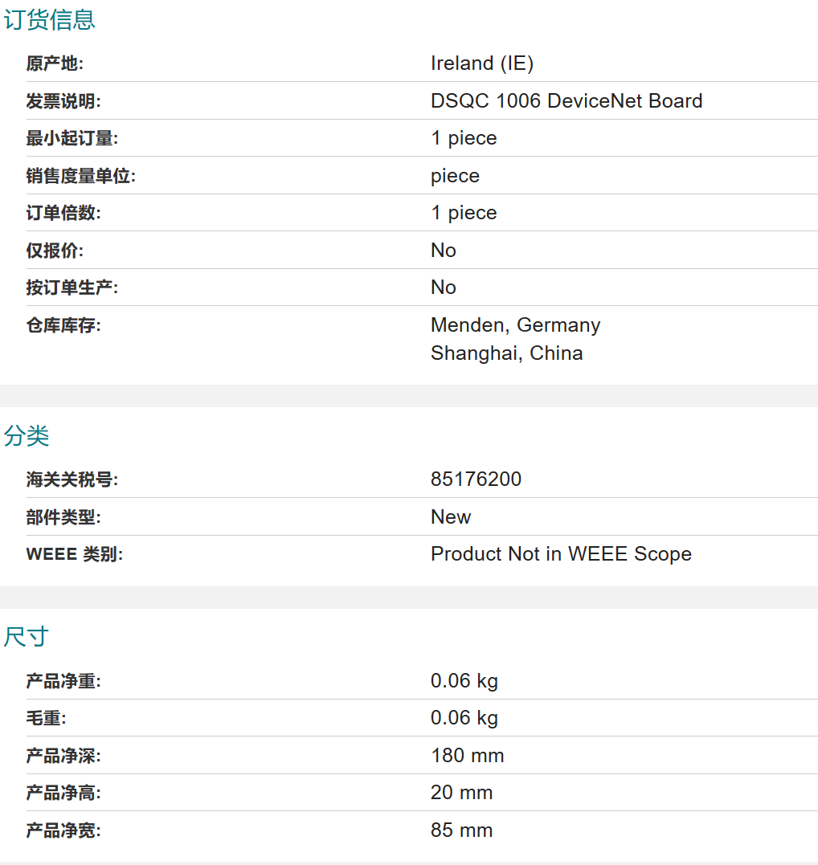Click the Ireland (IE) origin value
The width and height of the screenshot is (818, 865).
482,63
